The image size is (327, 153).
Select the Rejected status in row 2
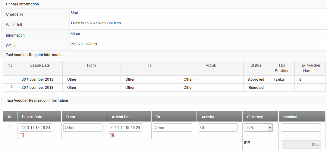click(x=256, y=88)
